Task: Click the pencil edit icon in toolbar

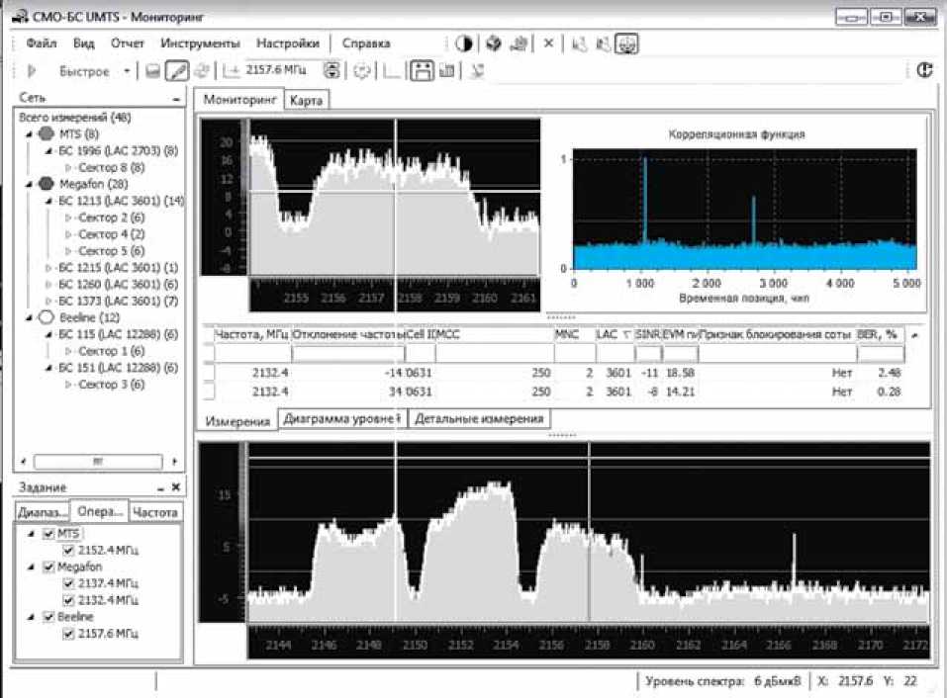Action: coord(177,70)
